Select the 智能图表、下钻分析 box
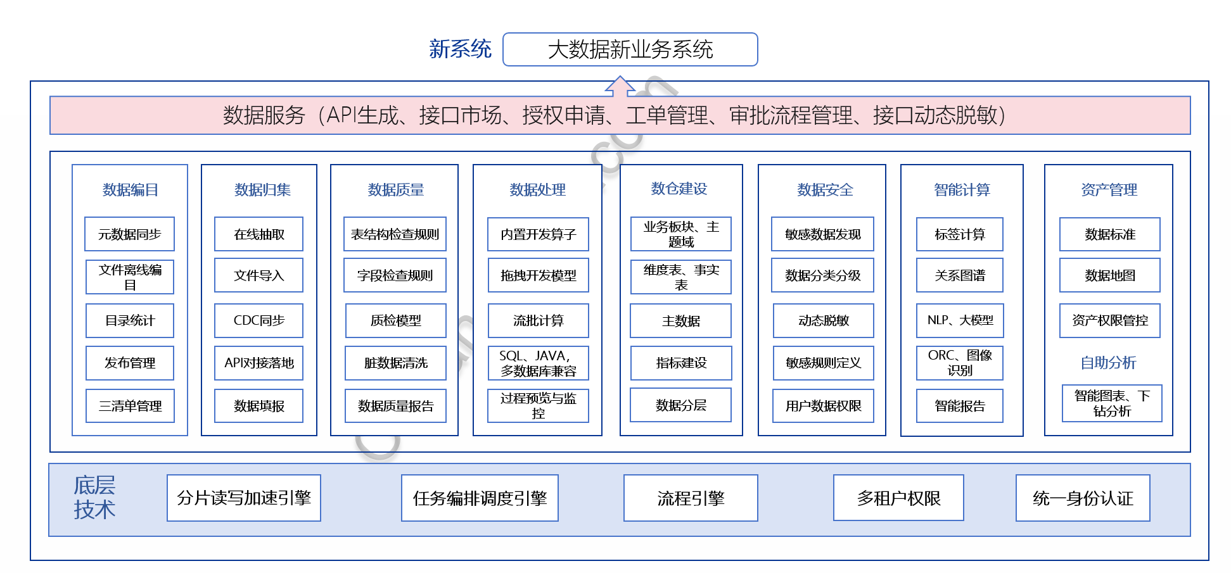The height and width of the screenshot is (573, 1231). pos(1112,403)
